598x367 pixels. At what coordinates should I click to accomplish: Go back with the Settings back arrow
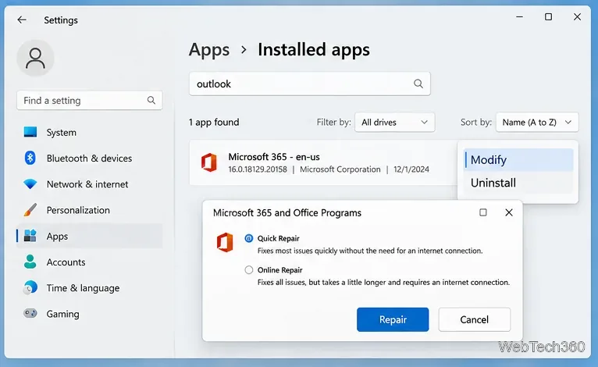tap(22, 20)
